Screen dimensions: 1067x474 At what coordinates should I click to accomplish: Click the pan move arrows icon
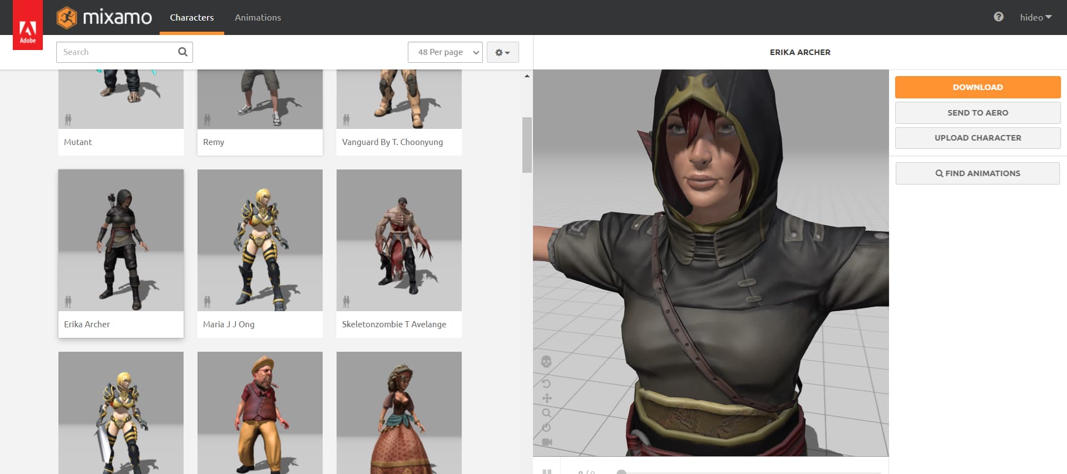(547, 398)
